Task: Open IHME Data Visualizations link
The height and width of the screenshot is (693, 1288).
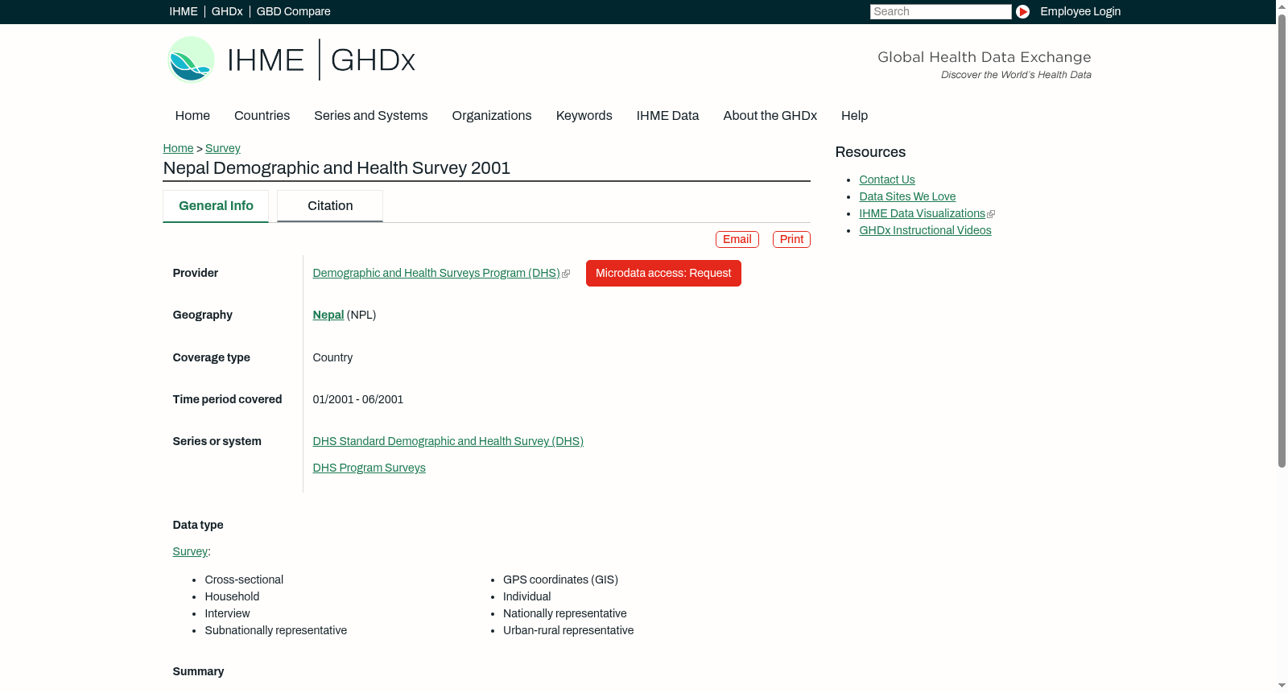Action: 922,213
